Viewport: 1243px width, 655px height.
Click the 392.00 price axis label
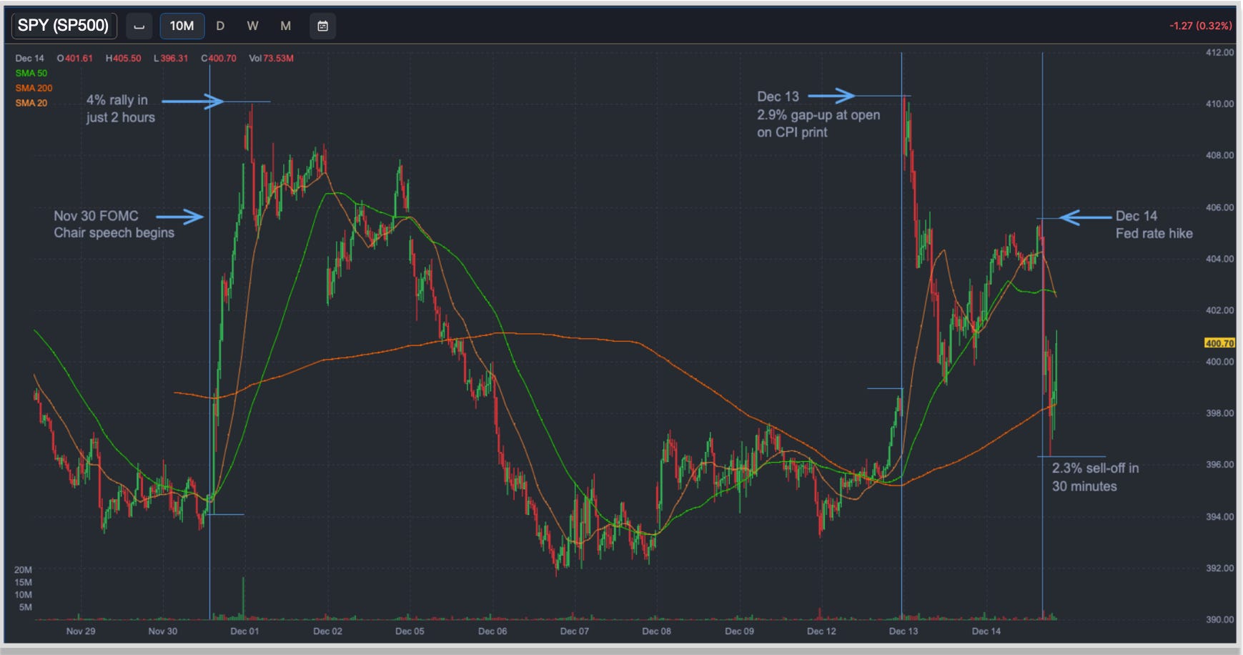(x=1219, y=568)
